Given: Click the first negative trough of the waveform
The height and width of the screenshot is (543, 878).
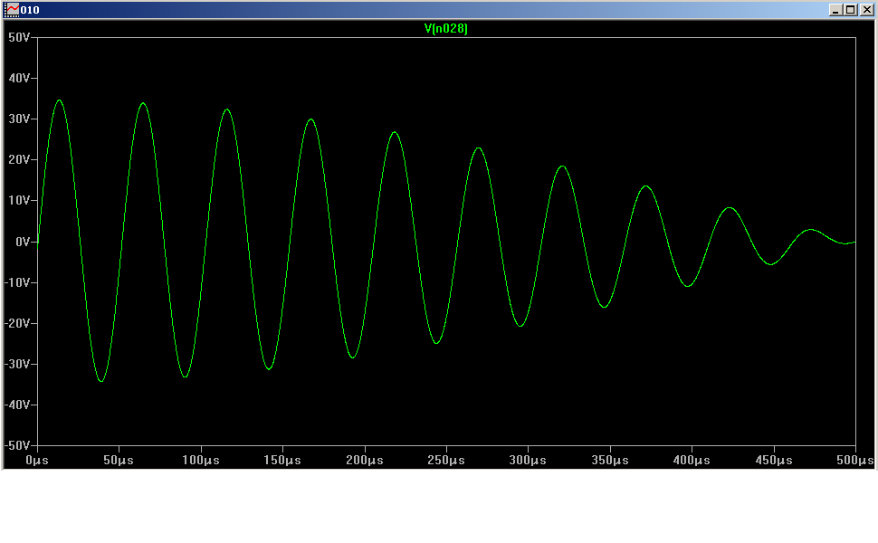Looking at the screenshot, I should 100,381.
